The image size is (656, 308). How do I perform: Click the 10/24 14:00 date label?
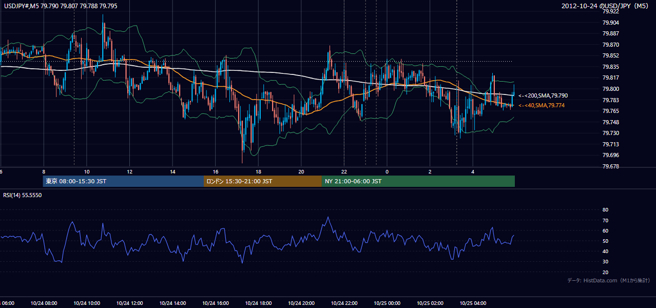tap(172, 303)
